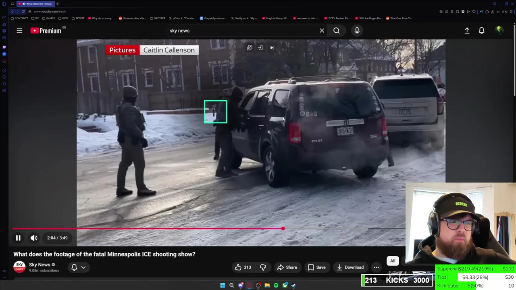The width and height of the screenshot is (516, 290).
Task: Download the video
Action: [350, 267]
